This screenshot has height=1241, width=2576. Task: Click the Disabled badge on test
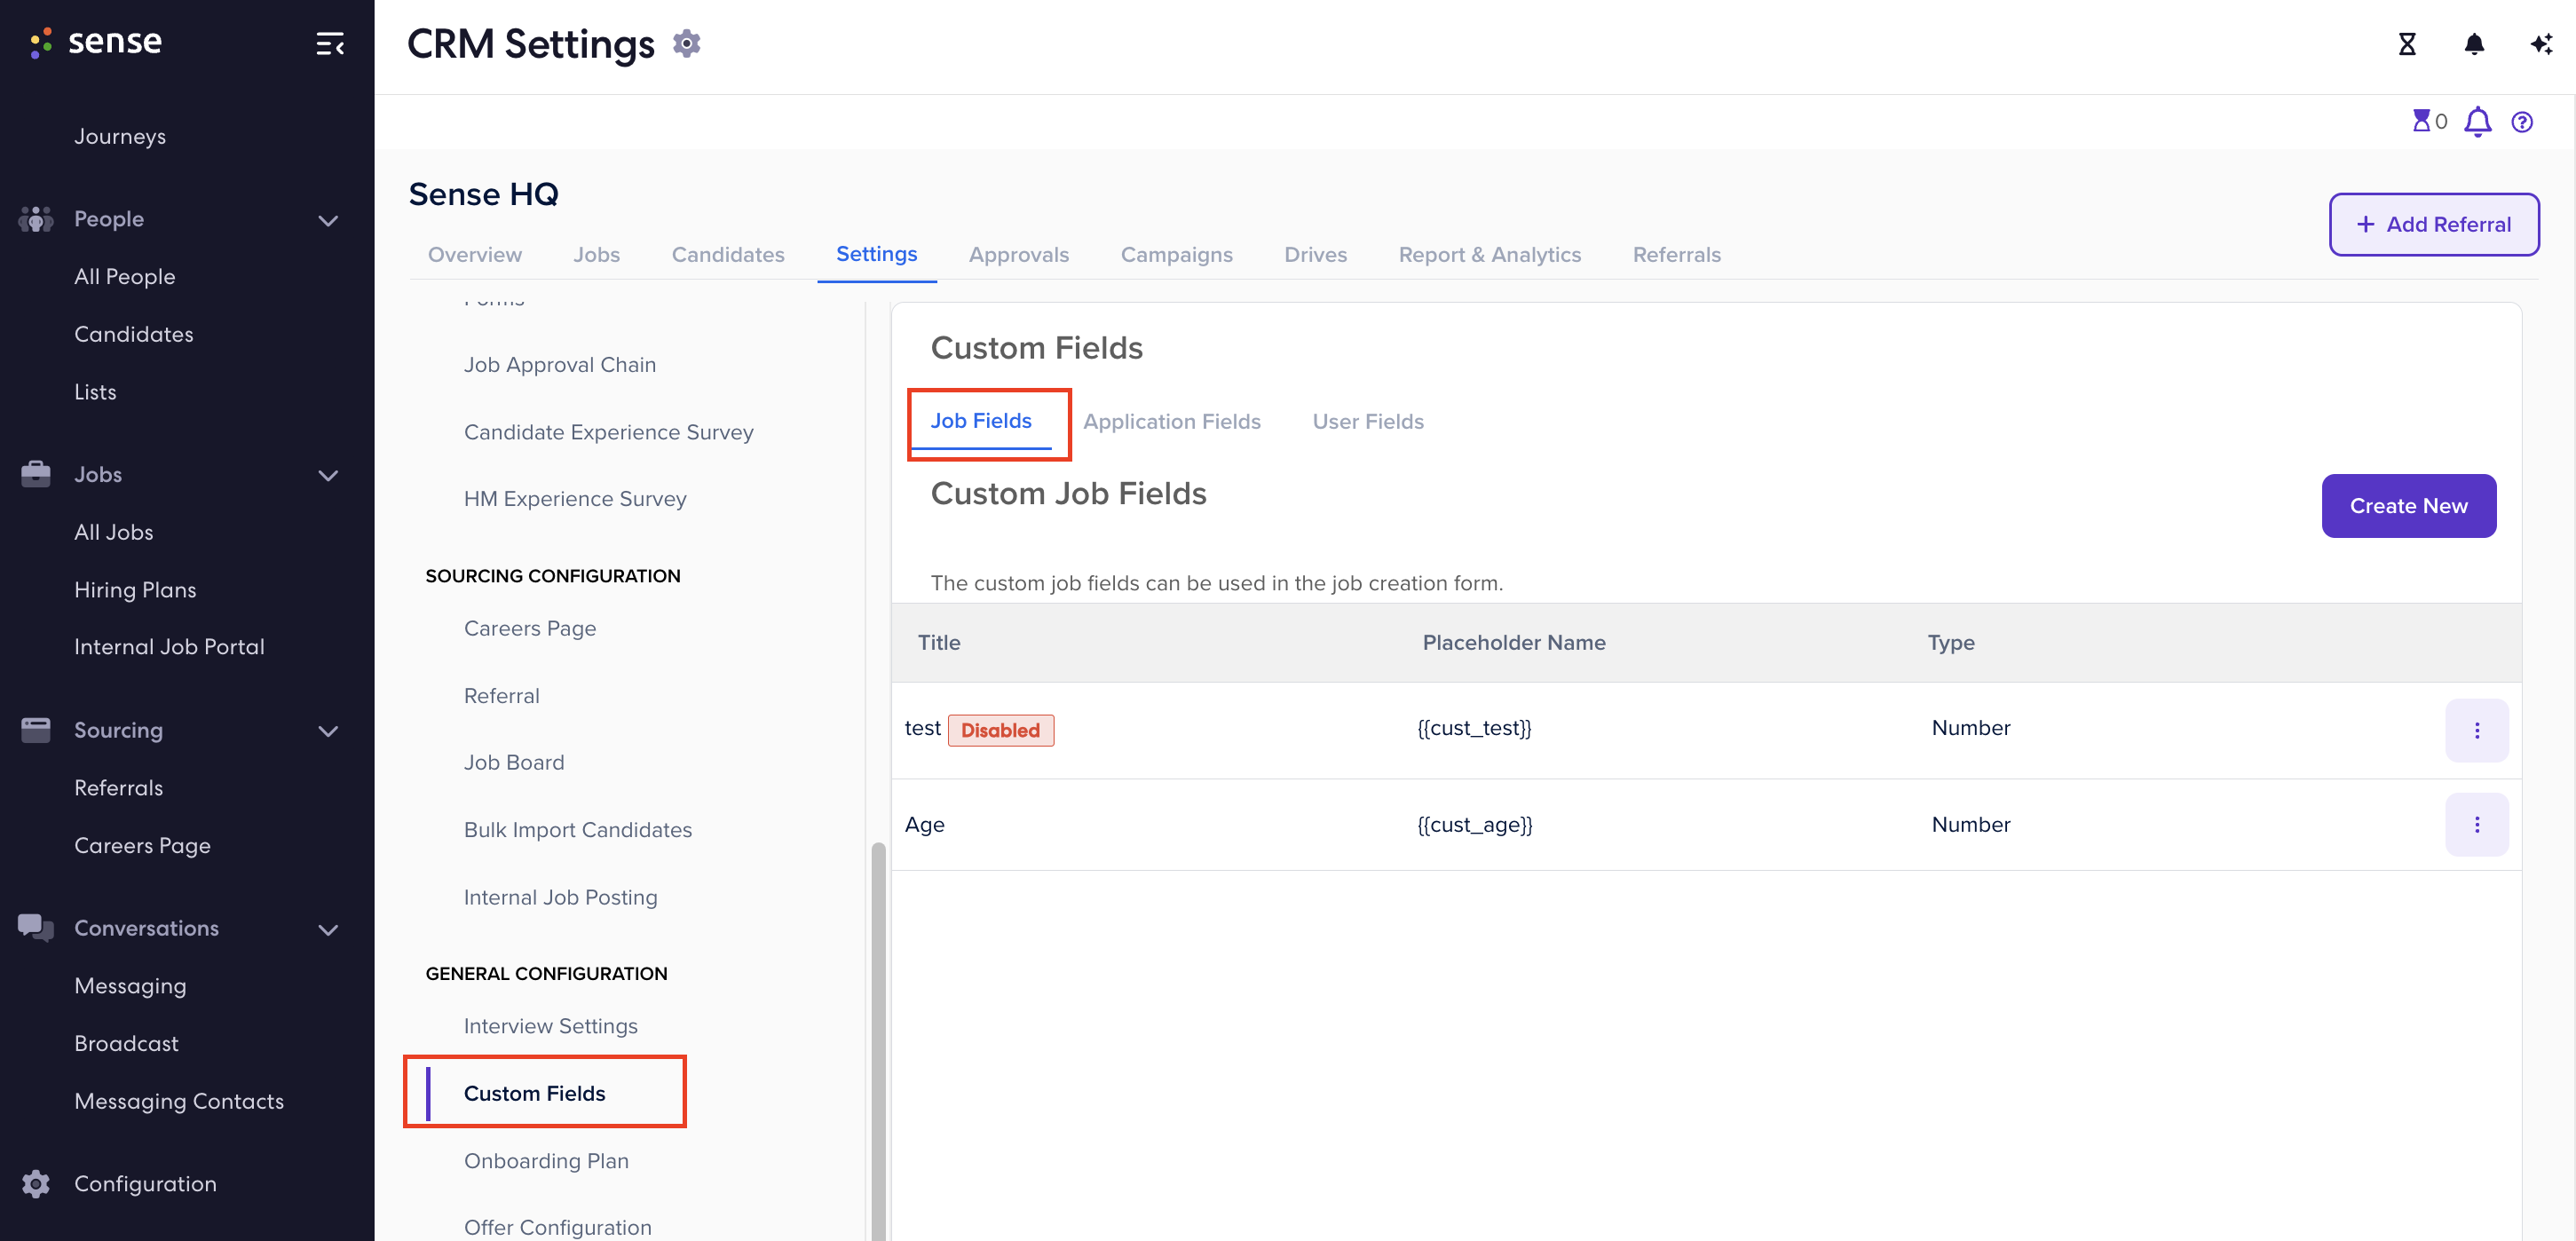(x=1000, y=730)
